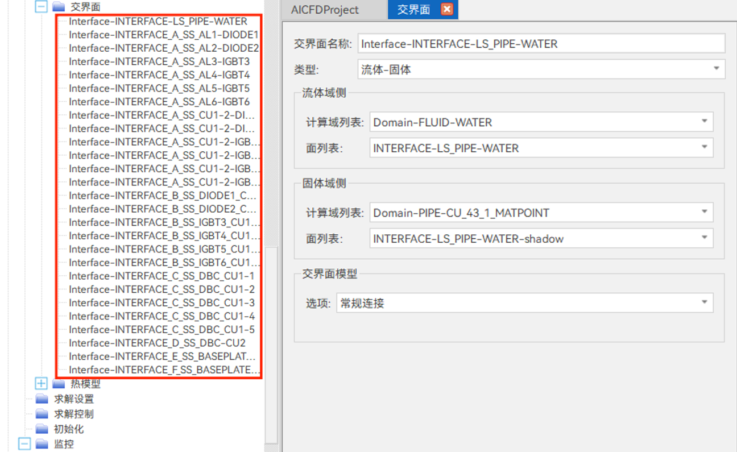737x452 pixels.
Task: Select Interface-INTERFACE_A_SS_AL2-DIODE2
Action: 164,48
